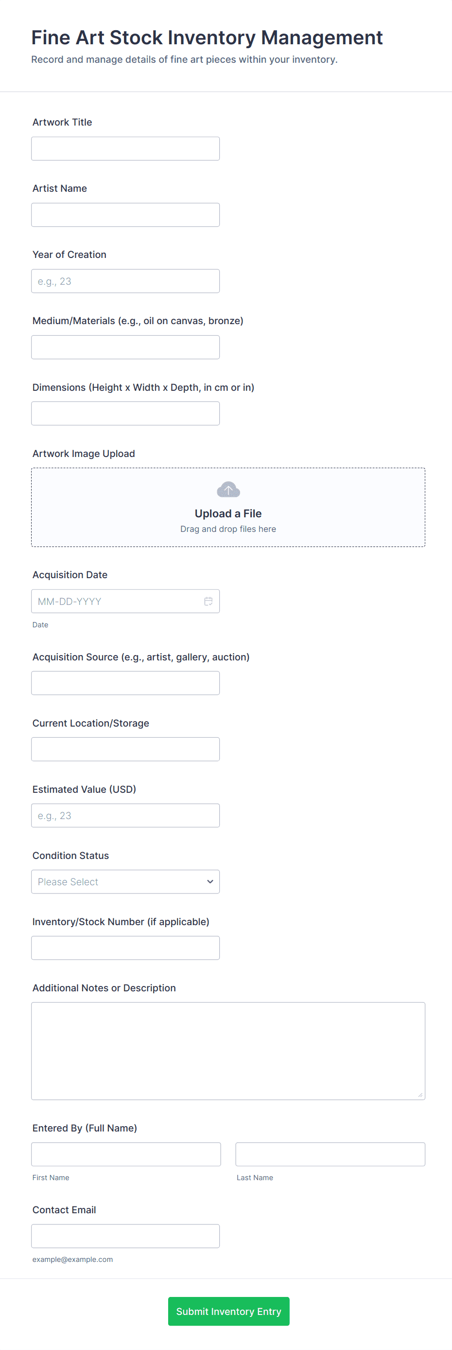Click into the Artist Name field
The height and width of the screenshot is (1350, 452).
pyautogui.click(x=125, y=215)
